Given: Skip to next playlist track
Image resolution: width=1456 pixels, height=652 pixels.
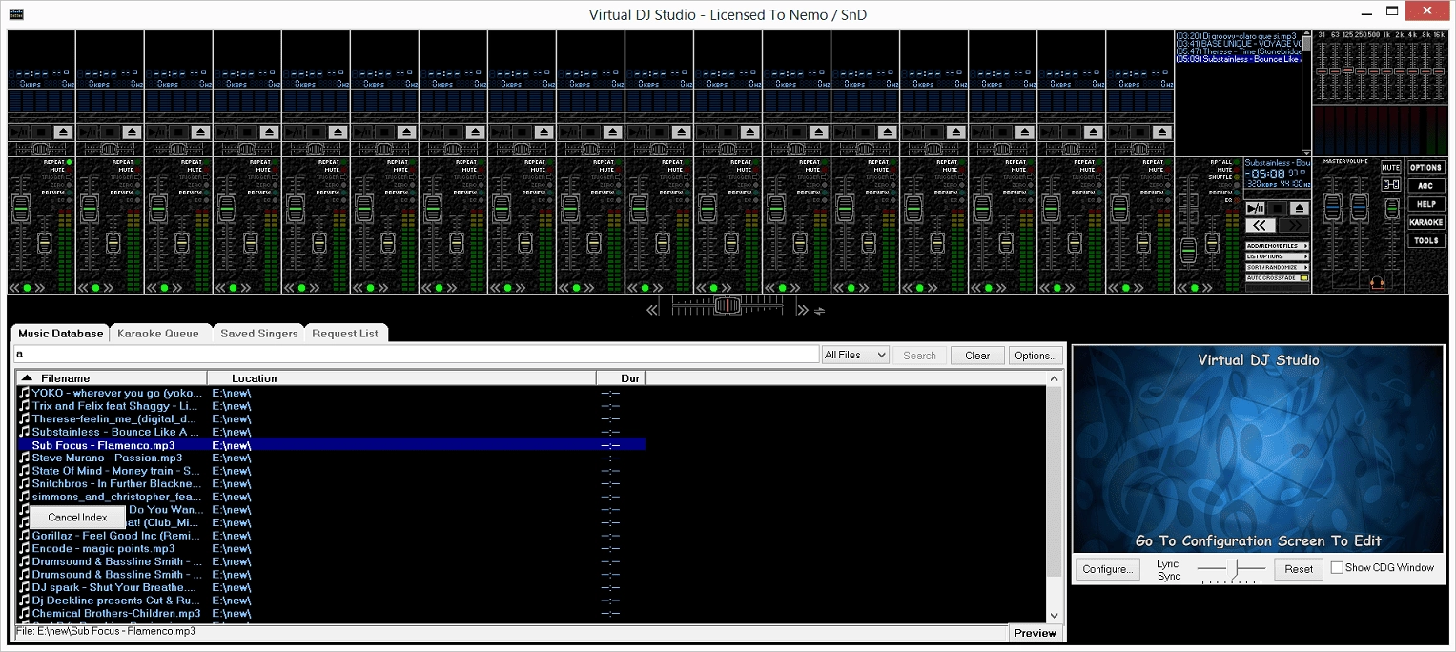Looking at the screenshot, I should pos(1294,226).
